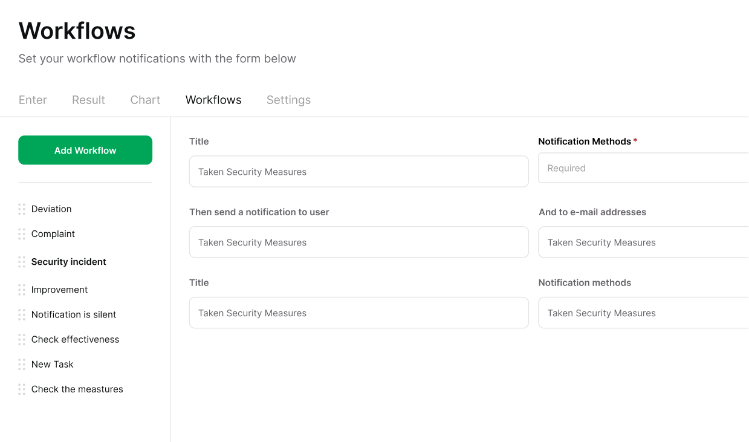The width and height of the screenshot is (749, 442).
Task: Click the notification to user field
Action: (358, 242)
